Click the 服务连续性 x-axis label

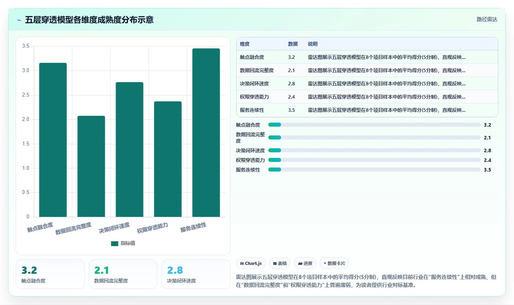point(194,227)
